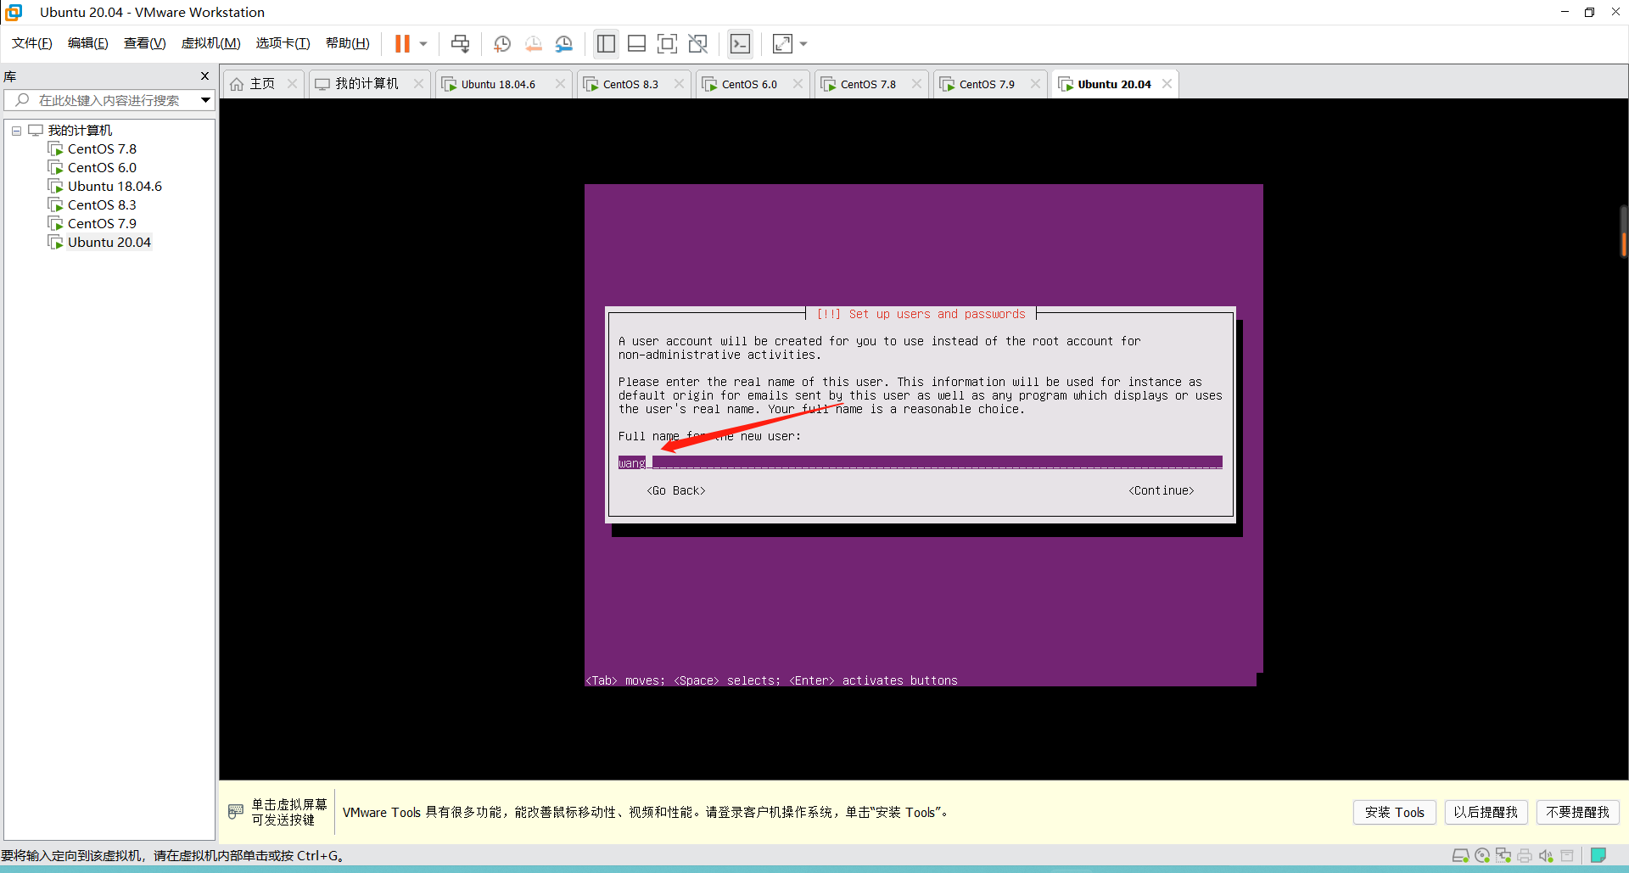
Task: Select CentOS 7.9 in library tree
Action: 102,223
